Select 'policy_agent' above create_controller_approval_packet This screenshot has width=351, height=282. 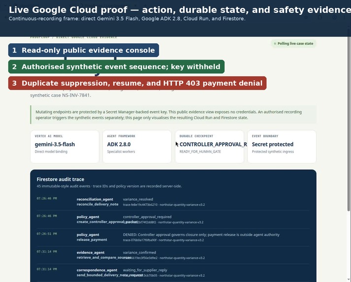88,217
